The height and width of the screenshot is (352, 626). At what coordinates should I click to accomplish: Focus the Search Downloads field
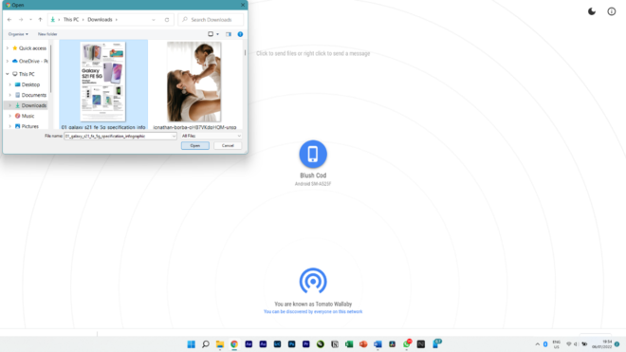[211, 20]
